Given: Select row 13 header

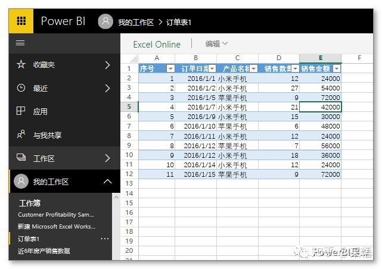Looking at the screenshot, I should 129,183.
